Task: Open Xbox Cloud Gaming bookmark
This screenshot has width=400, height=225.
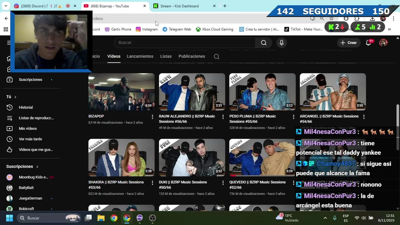Action: (214, 29)
